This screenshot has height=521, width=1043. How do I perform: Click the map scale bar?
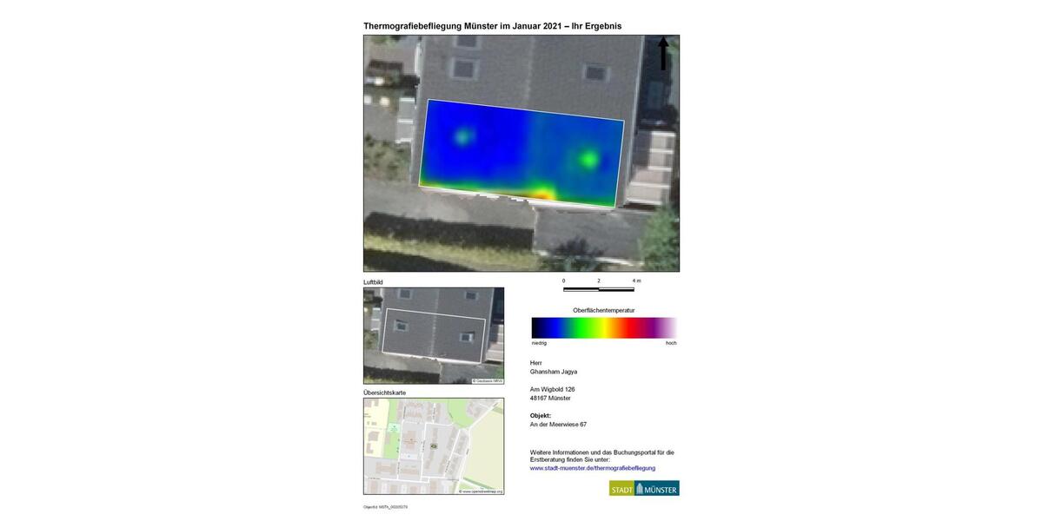[x=599, y=288]
